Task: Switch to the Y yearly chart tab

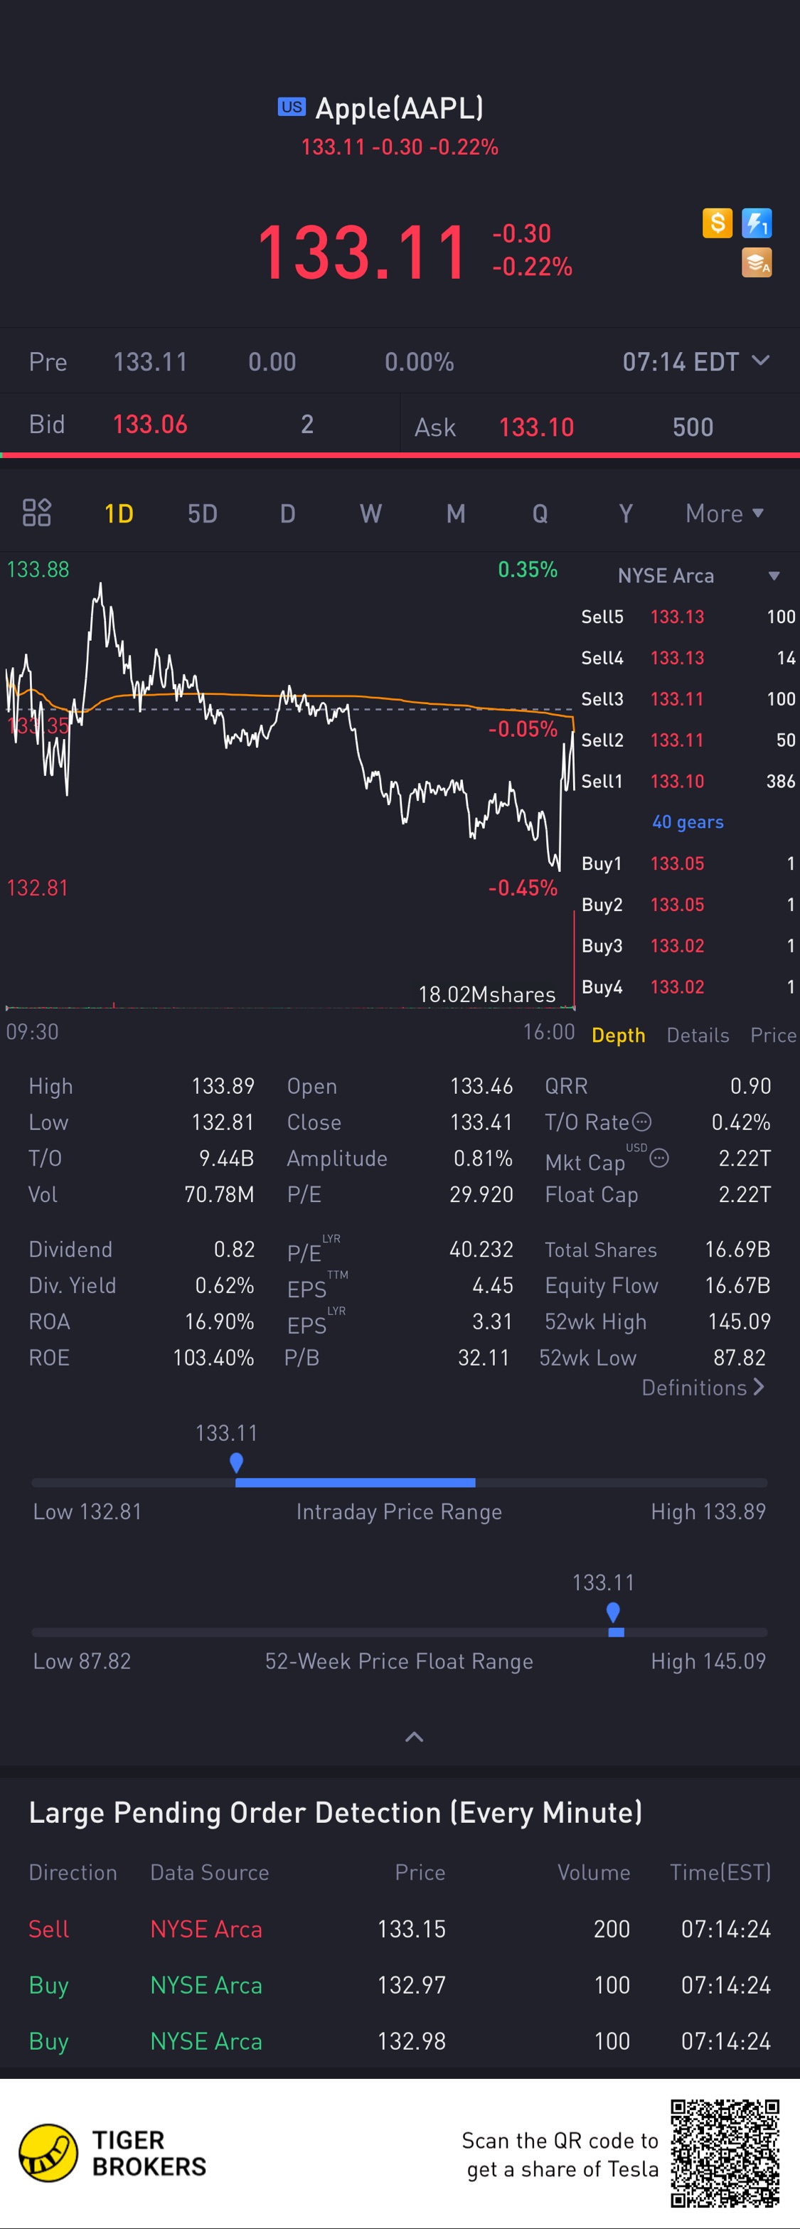Action: tap(625, 513)
